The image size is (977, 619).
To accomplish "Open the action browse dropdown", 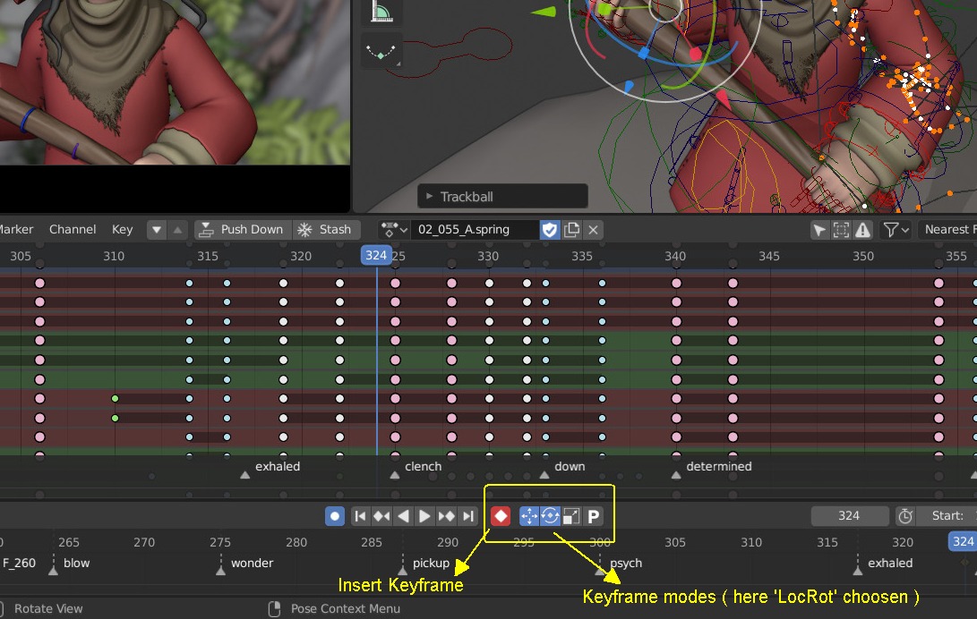I will [x=394, y=230].
